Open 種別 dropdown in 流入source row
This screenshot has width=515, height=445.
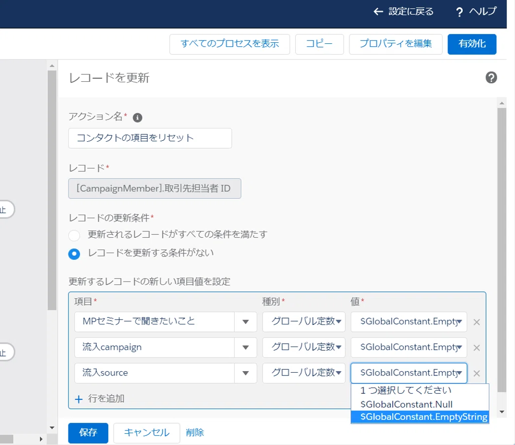(304, 373)
